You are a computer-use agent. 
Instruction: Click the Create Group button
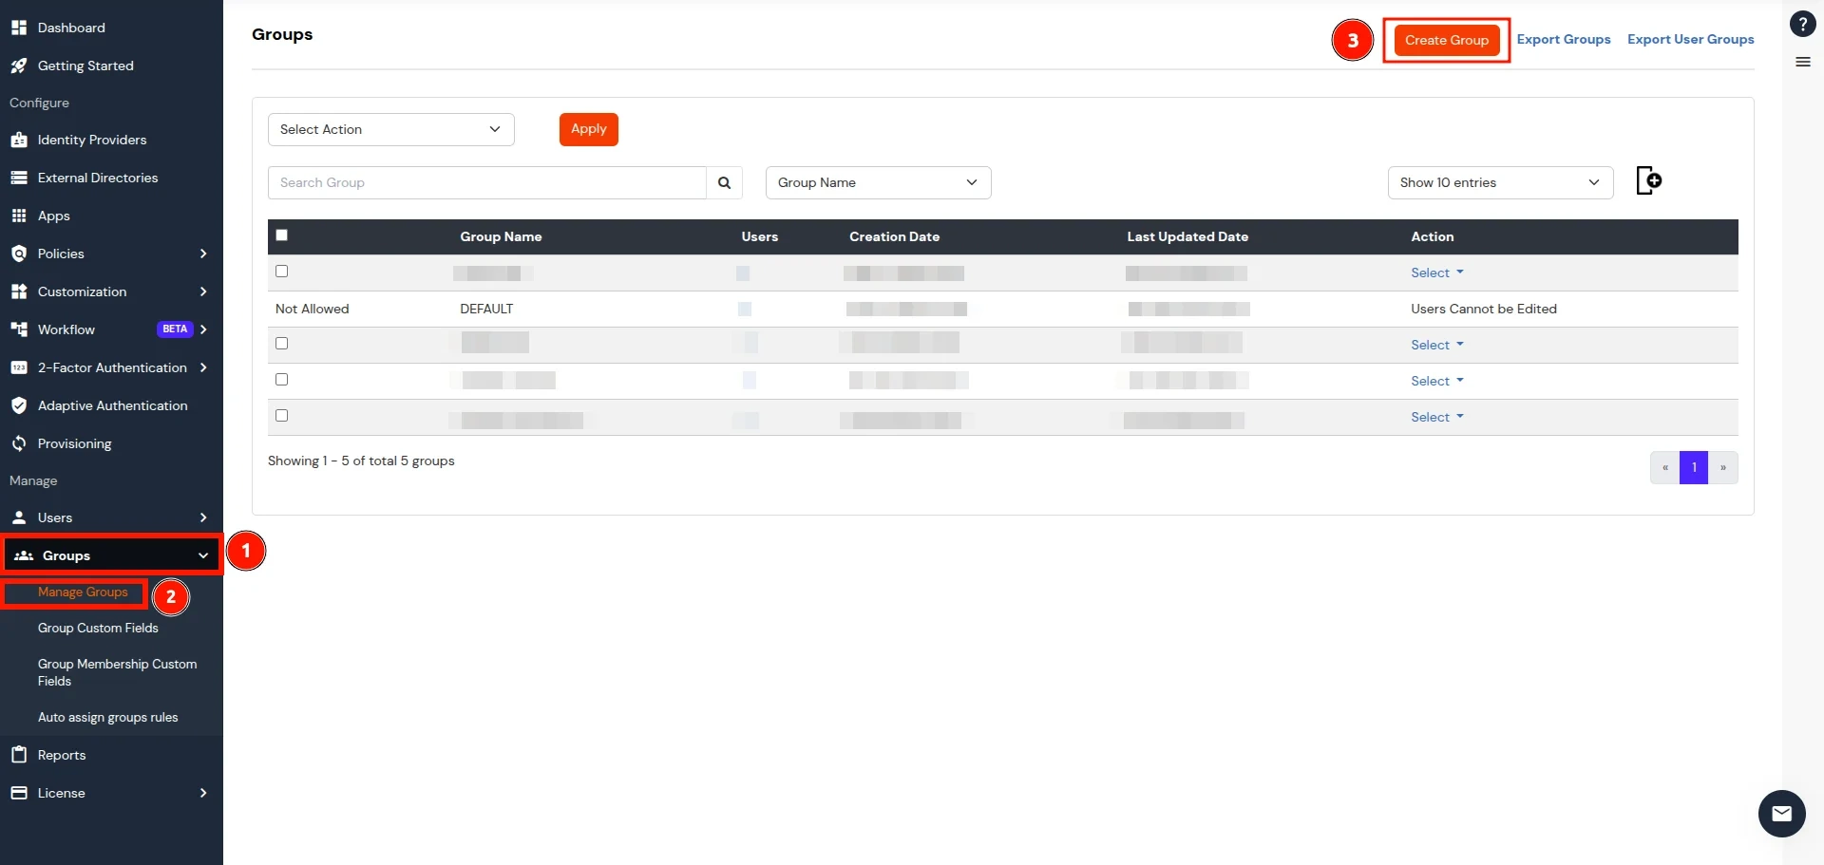click(x=1446, y=40)
